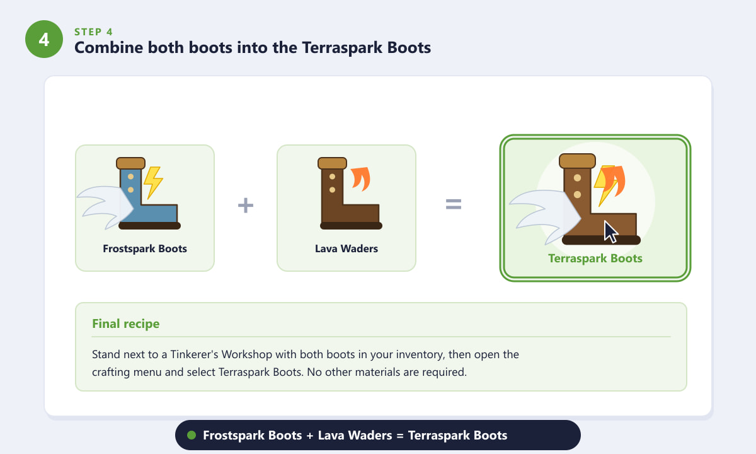Click the recipe text mentioning Tinkerer's Workshop
The height and width of the screenshot is (454, 756).
[306, 363]
